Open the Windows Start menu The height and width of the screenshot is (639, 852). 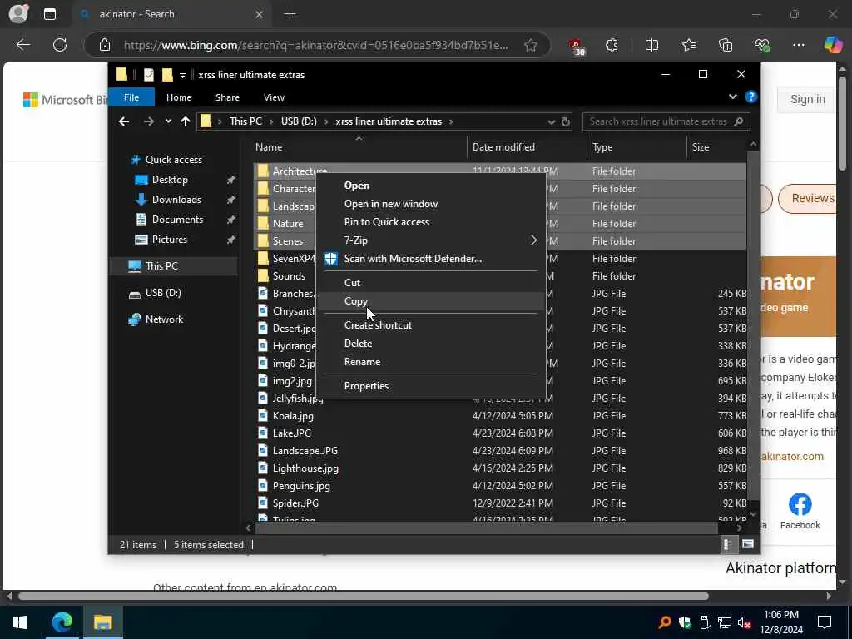[20, 622]
